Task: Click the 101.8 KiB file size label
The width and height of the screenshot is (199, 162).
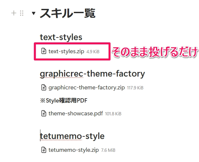Action: coord(113,114)
